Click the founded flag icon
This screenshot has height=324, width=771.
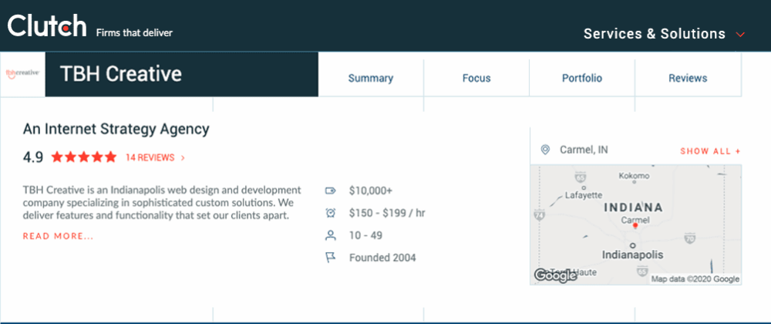(331, 258)
